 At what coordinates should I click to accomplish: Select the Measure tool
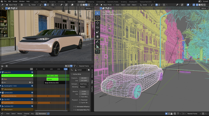(97, 46)
